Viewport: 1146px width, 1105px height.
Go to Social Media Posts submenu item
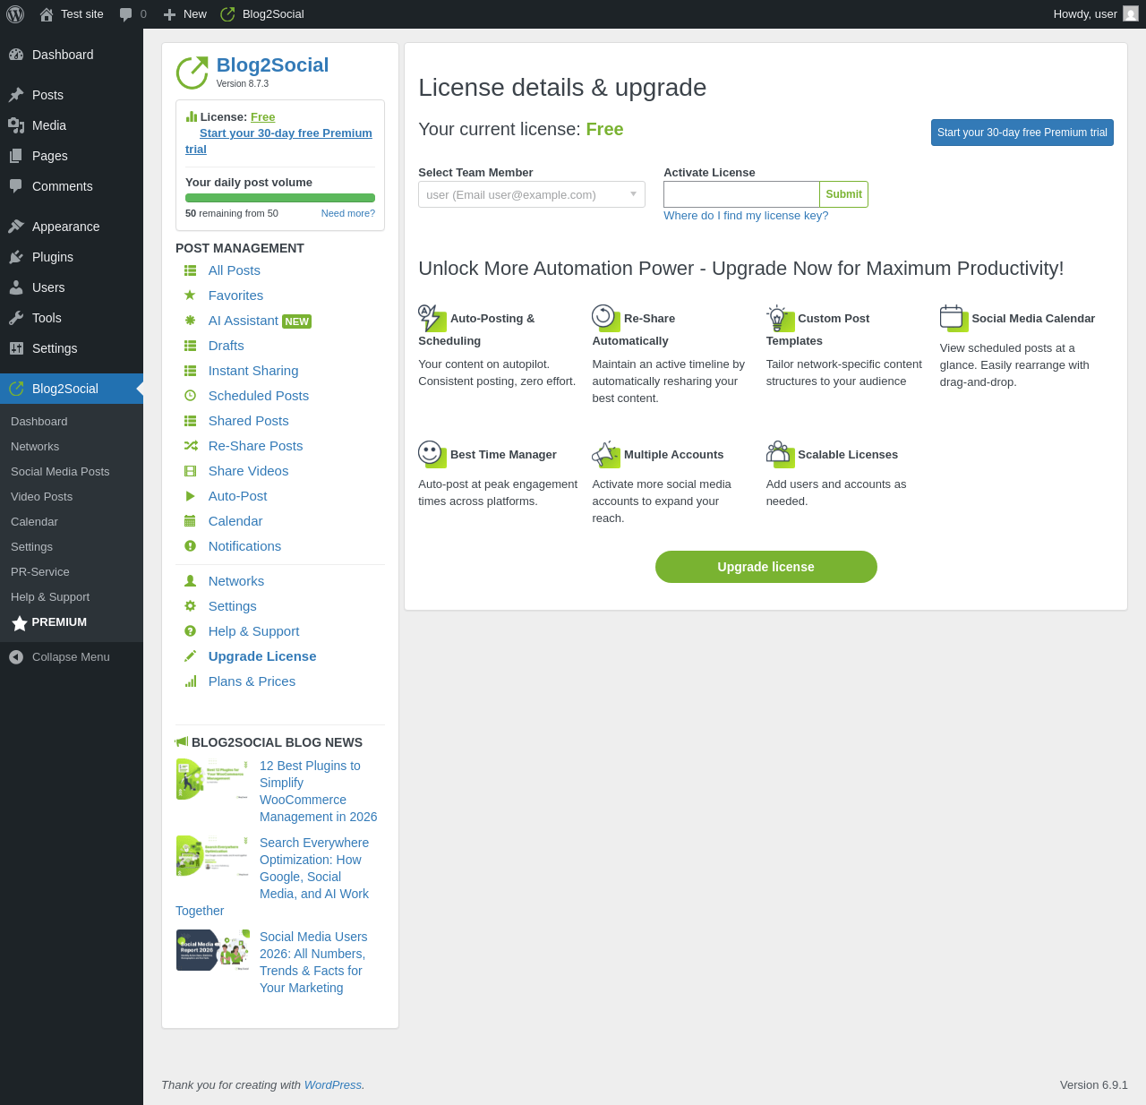[x=60, y=472]
